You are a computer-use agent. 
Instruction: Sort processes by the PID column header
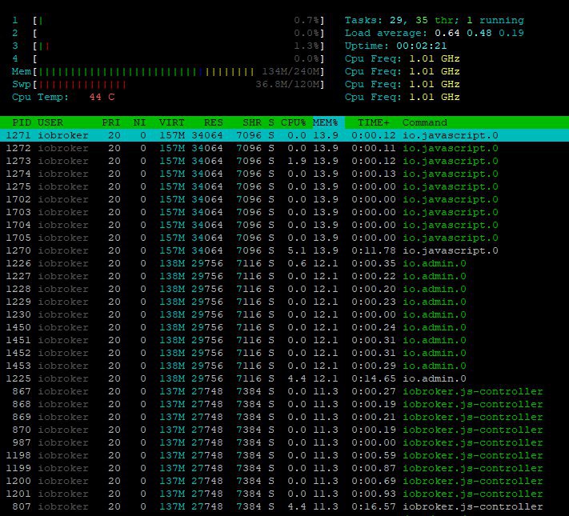click(22, 122)
